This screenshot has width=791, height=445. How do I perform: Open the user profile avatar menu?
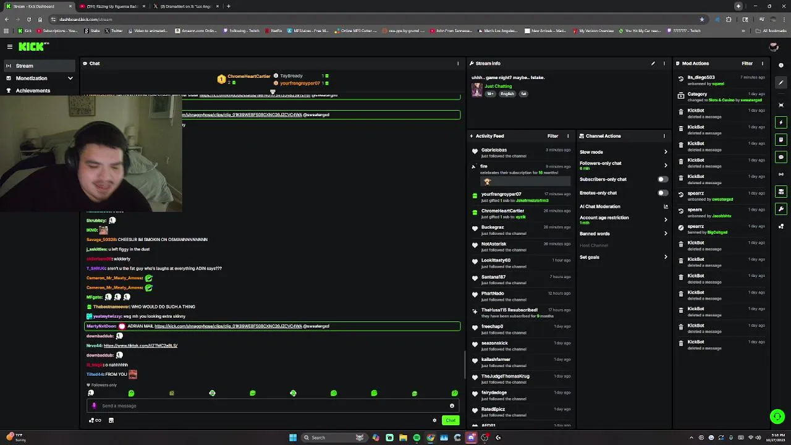(x=773, y=47)
